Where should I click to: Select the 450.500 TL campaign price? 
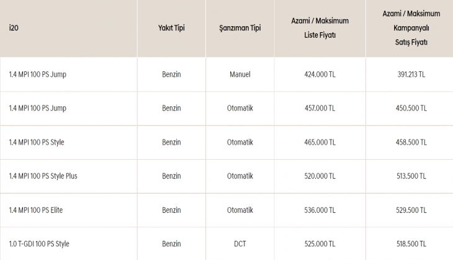click(411, 108)
